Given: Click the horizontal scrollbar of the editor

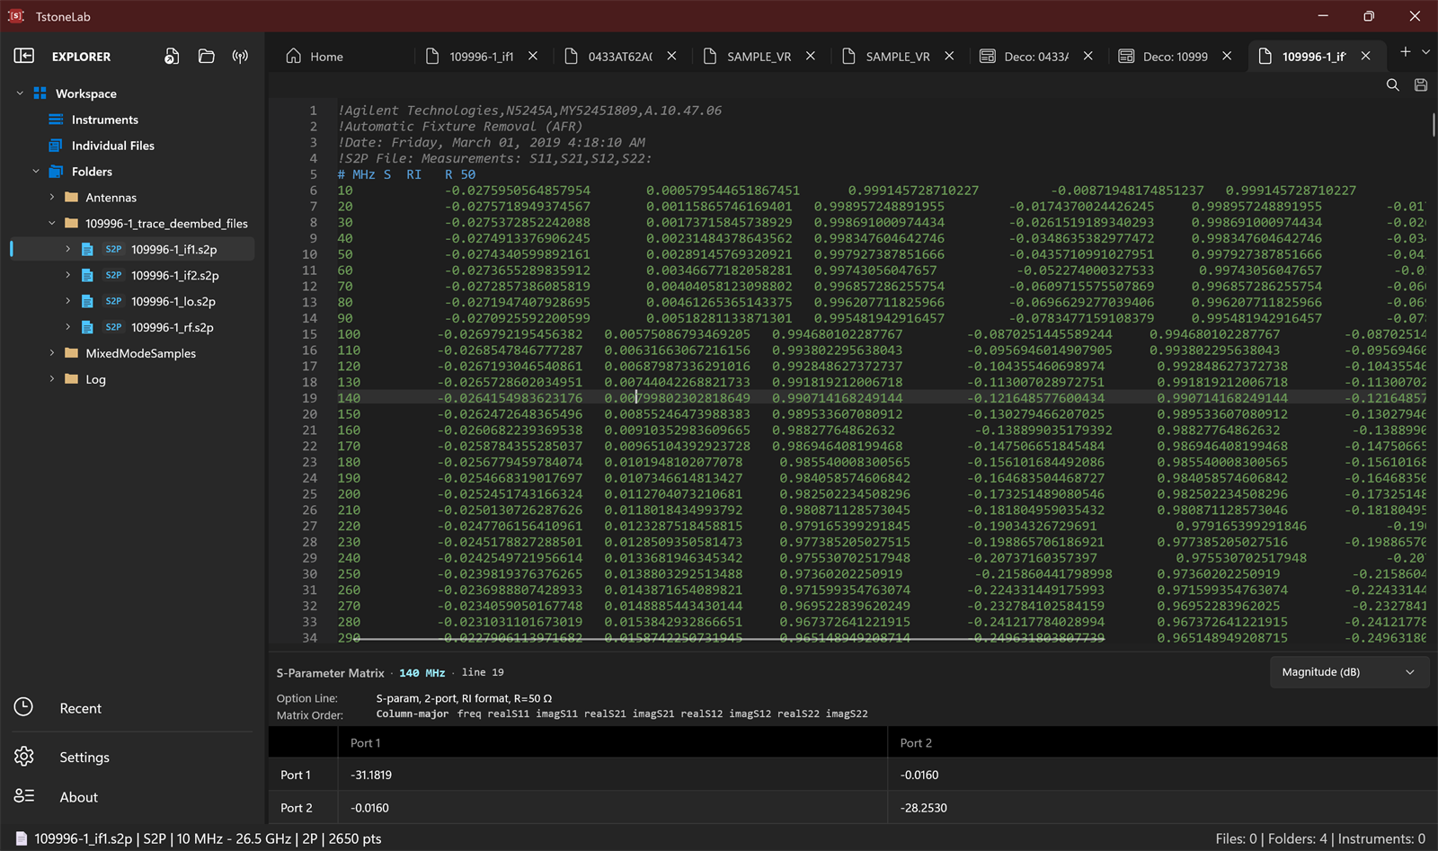Looking at the screenshot, I should click(x=728, y=640).
